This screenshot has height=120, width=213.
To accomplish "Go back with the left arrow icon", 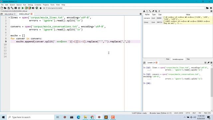I will (x=41, y=8).
